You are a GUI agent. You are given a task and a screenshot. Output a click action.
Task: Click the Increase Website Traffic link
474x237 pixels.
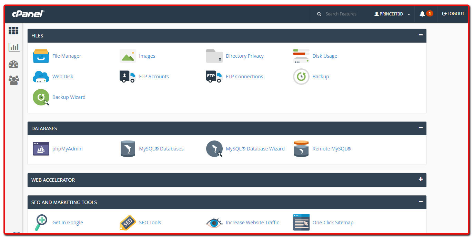[252, 223]
